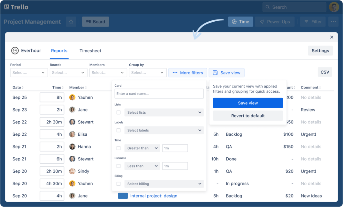Open the Greater than comparison dropdown
Image resolution: width=343 pixels, height=207 pixels.
point(142,148)
